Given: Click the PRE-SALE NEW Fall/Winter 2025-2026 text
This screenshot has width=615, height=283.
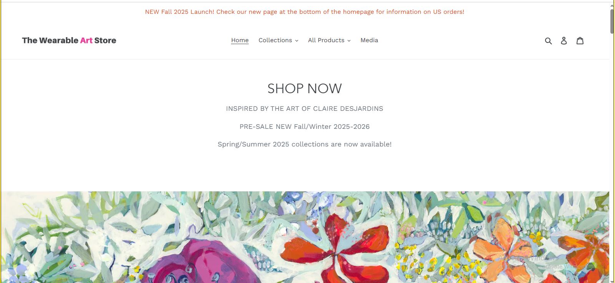Looking at the screenshot, I should (x=304, y=127).
